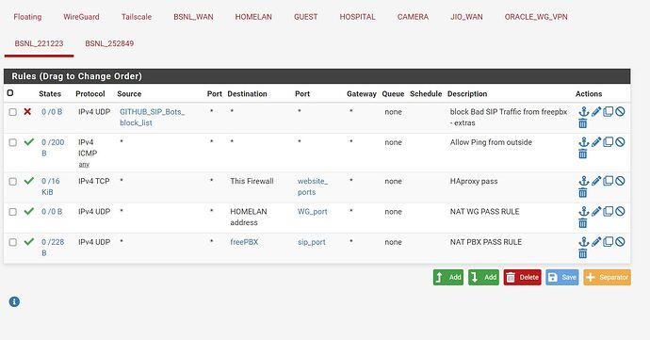650x340 pixels.
Task: Copy the NAT WG PASS RULE
Action: (609, 212)
